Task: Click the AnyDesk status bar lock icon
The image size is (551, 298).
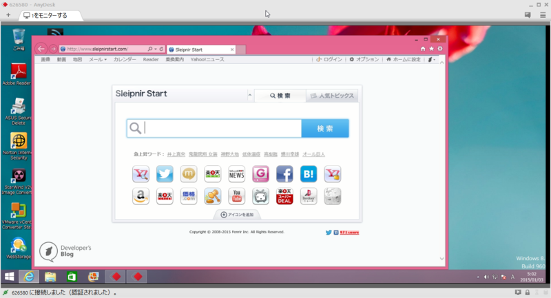Action: (528, 292)
